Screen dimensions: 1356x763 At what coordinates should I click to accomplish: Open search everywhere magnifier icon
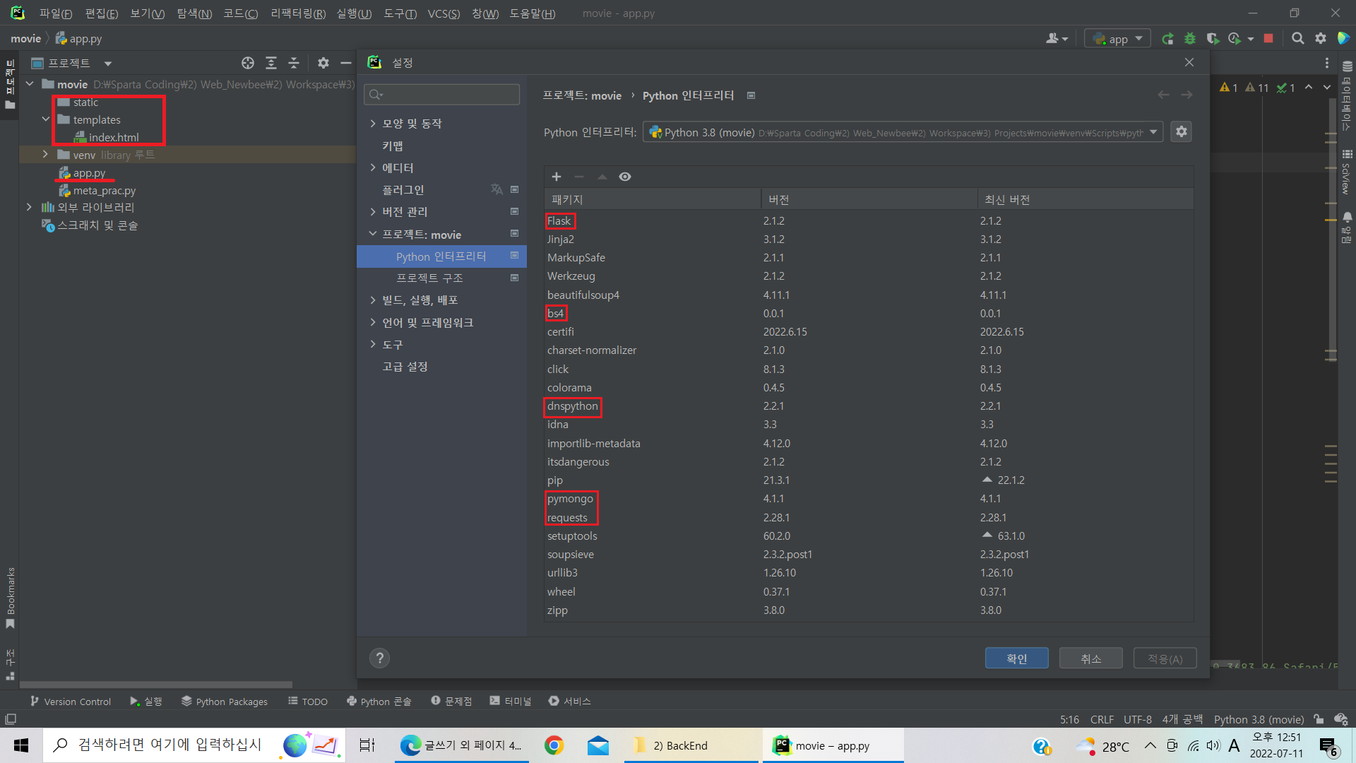[x=1297, y=39]
